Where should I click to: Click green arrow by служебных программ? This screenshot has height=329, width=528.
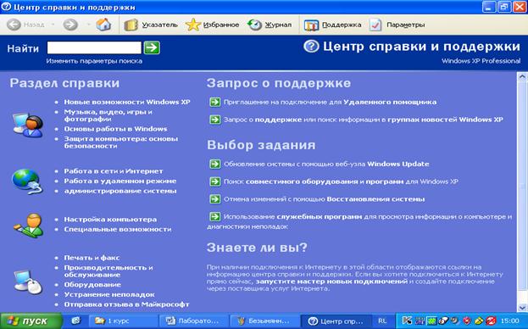(x=214, y=216)
